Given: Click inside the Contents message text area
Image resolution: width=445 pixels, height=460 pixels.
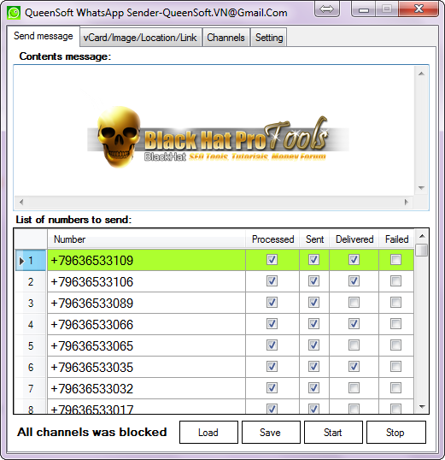Looking at the screenshot, I should (214, 131).
